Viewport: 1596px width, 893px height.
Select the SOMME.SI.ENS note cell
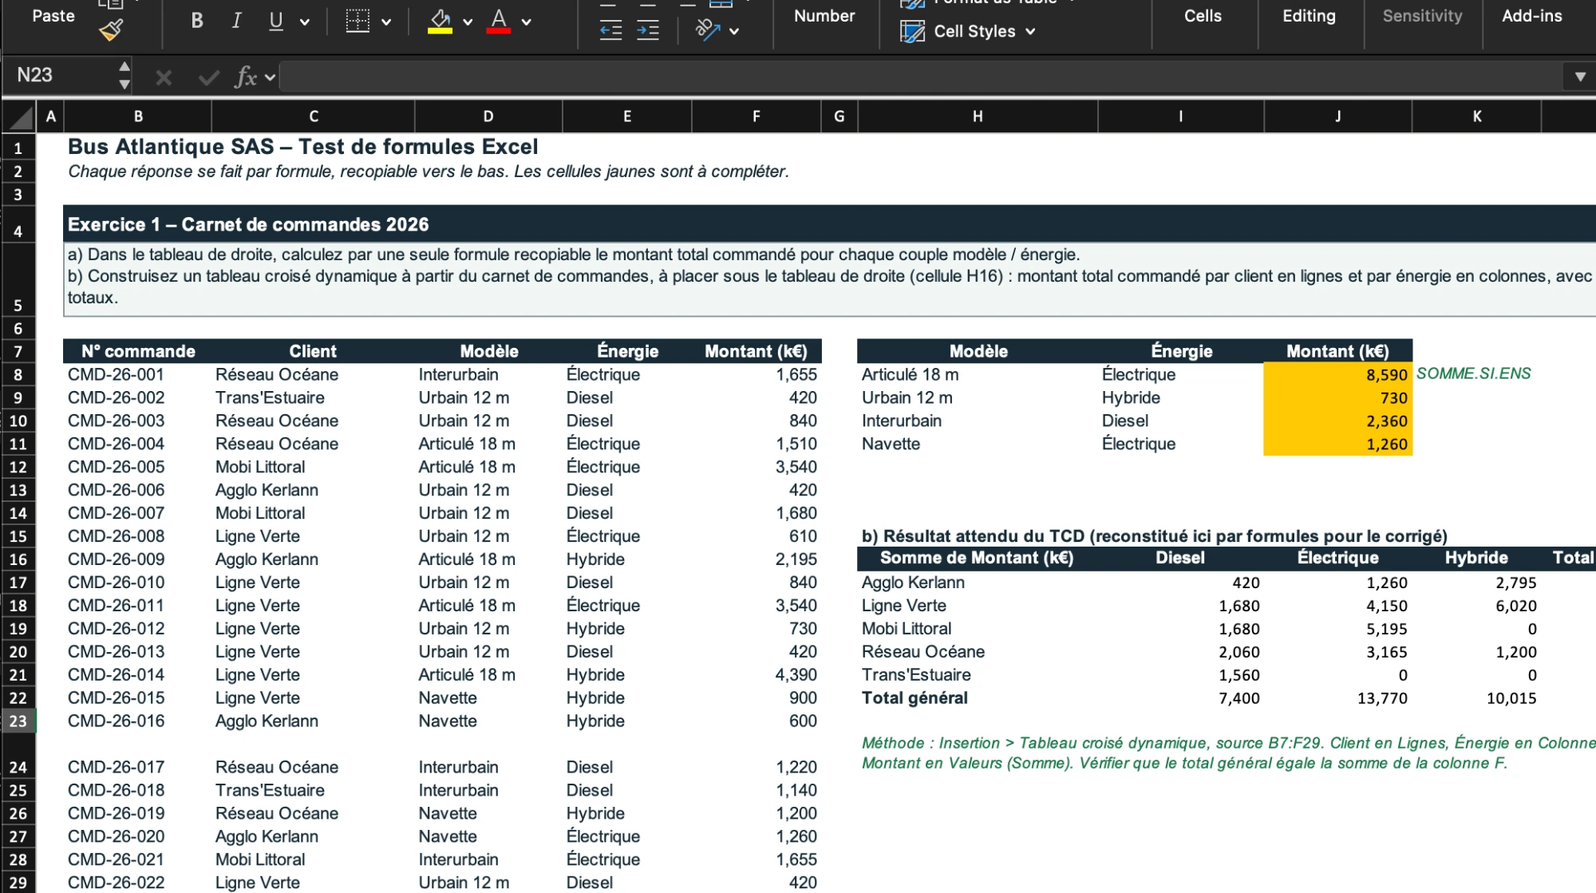click(x=1474, y=373)
